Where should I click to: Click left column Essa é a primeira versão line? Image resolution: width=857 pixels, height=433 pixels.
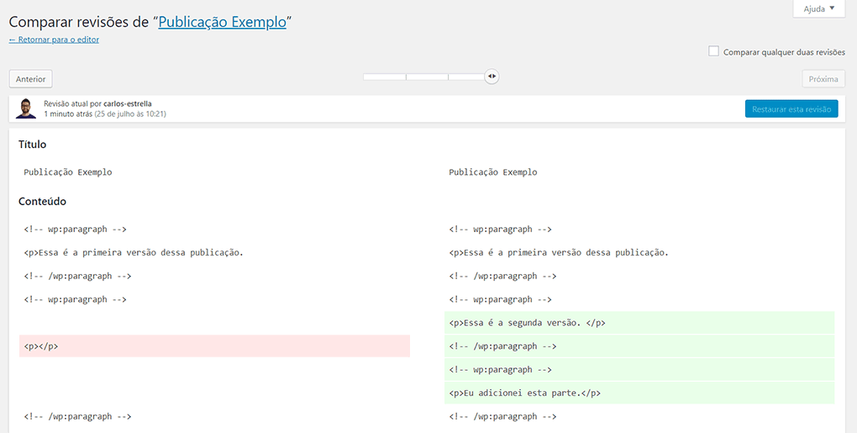coord(134,252)
